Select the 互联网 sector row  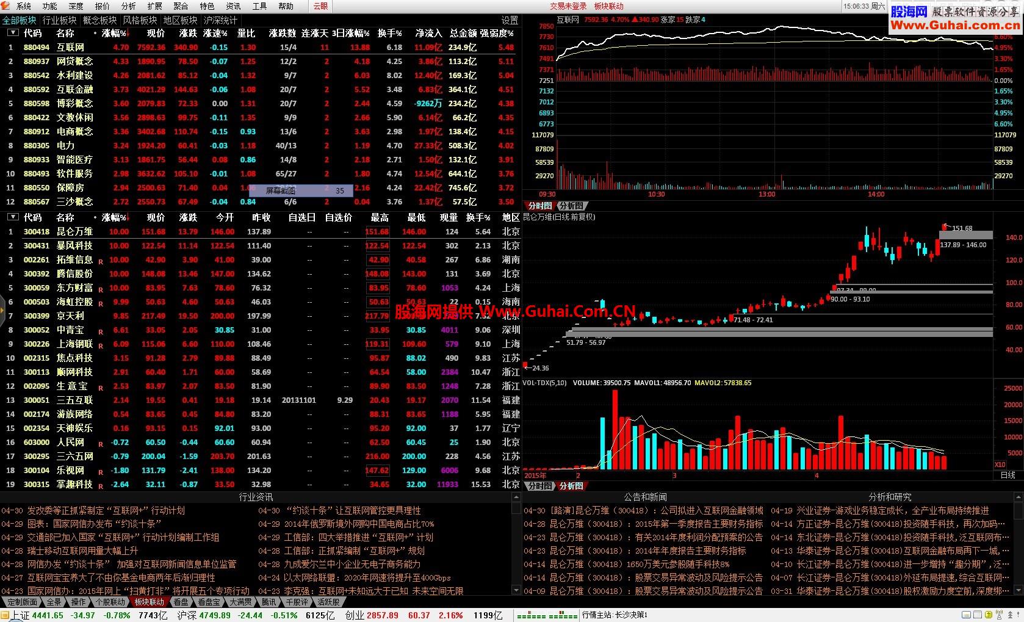[x=261, y=47]
